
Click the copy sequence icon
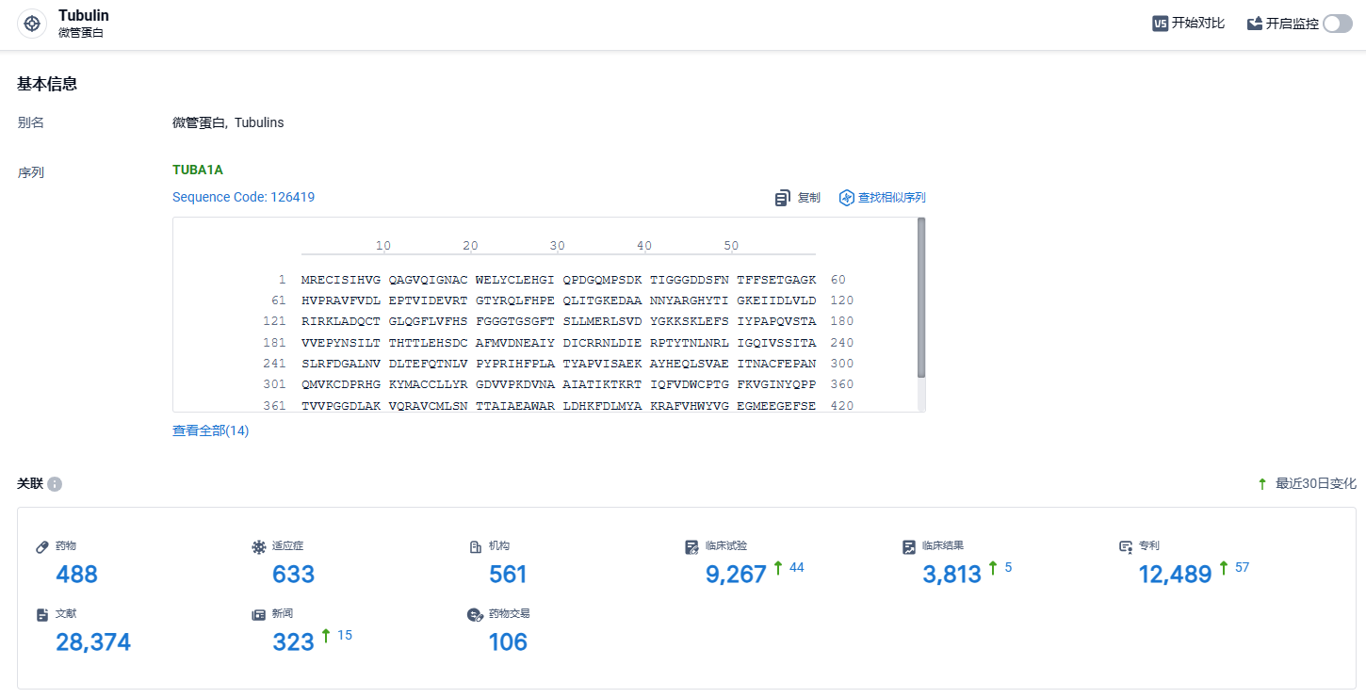click(x=783, y=198)
